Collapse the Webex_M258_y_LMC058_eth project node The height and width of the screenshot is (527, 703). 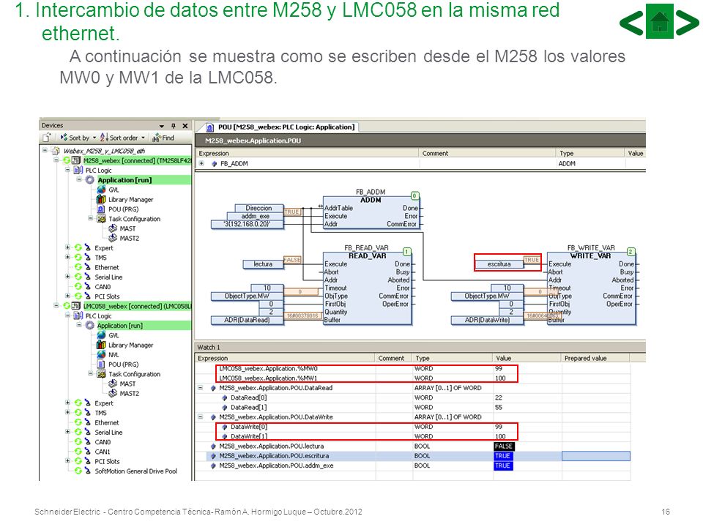[x=45, y=151]
